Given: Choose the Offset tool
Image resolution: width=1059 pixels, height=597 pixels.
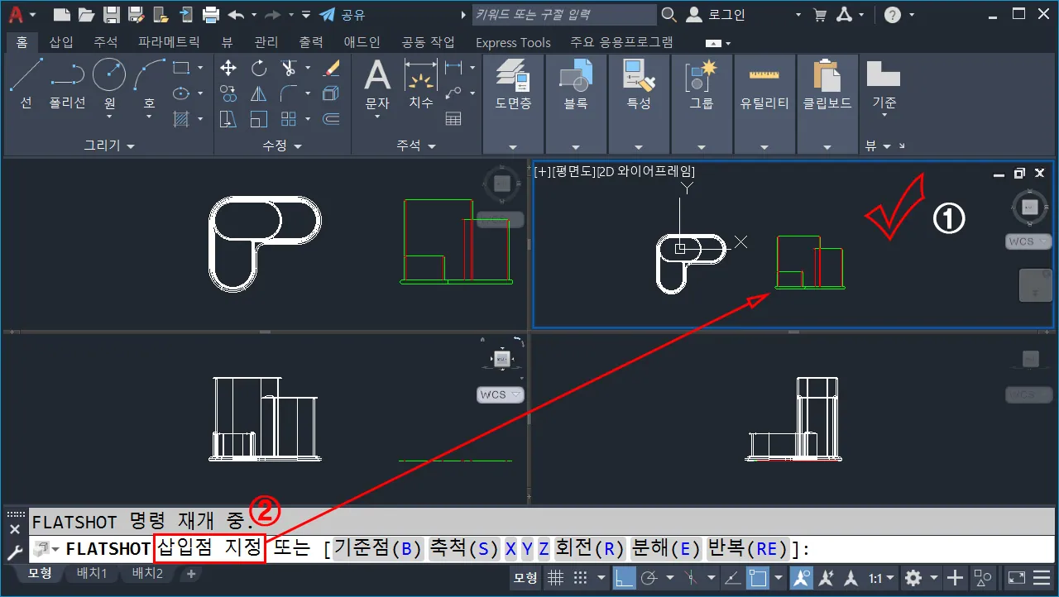Looking at the screenshot, I should (x=331, y=119).
